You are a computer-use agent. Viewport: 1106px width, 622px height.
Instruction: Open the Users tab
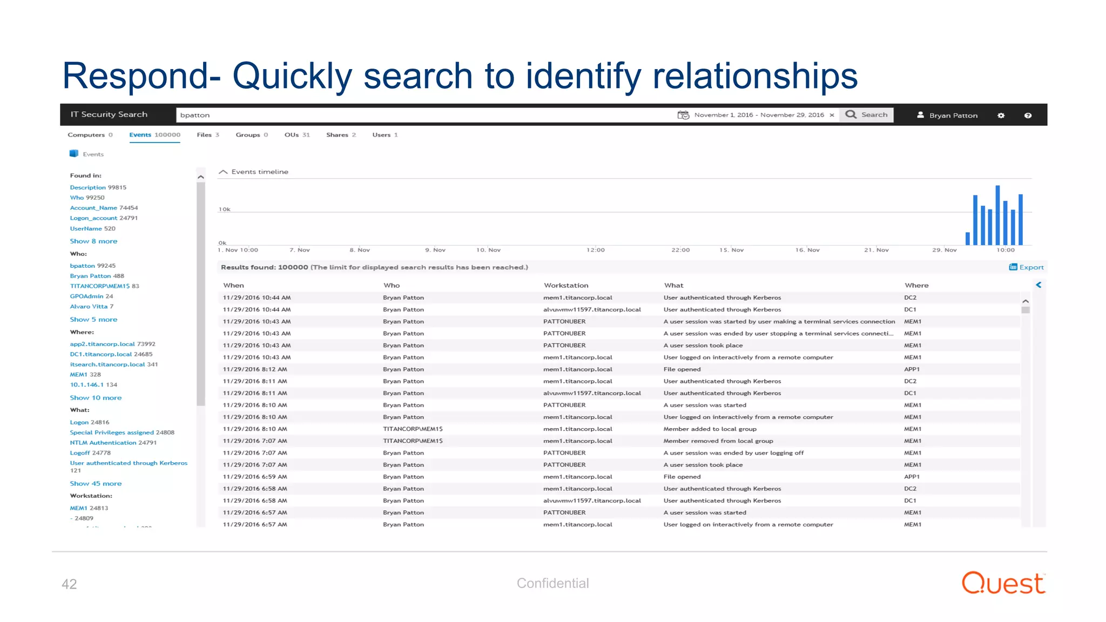[385, 135]
